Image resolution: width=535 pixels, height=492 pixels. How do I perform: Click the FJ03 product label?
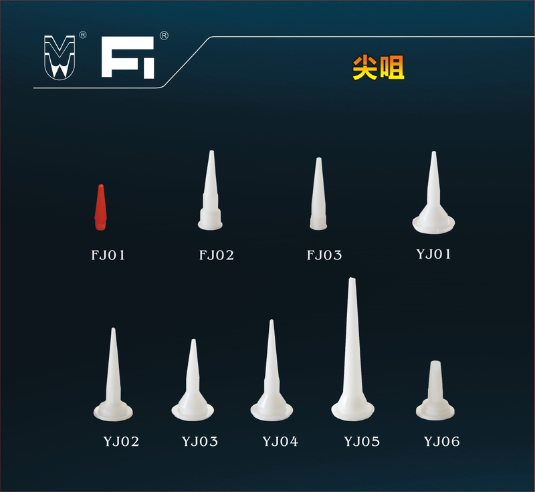[x=324, y=255]
